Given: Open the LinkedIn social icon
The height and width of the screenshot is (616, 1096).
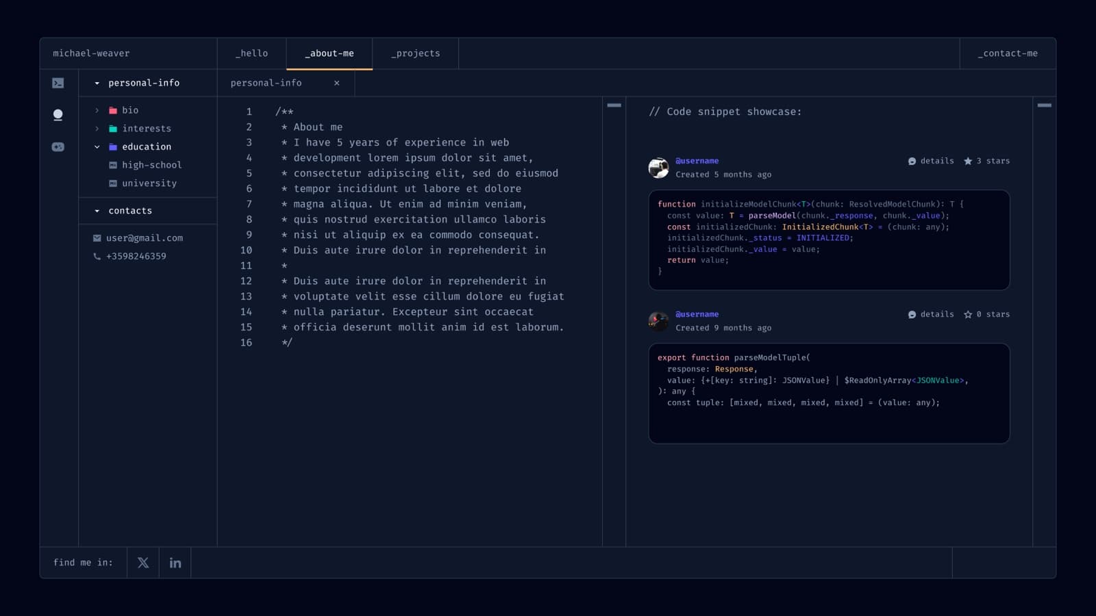Looking at the screenshot, I should point(175,563).
